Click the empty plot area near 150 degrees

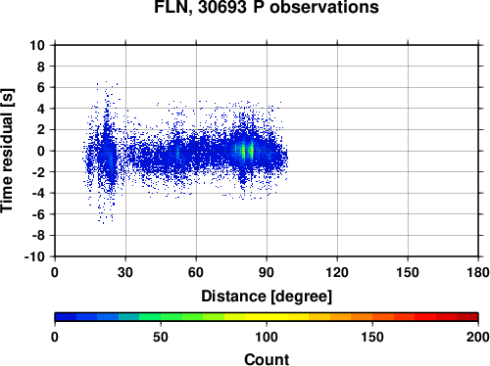(408, 151)
